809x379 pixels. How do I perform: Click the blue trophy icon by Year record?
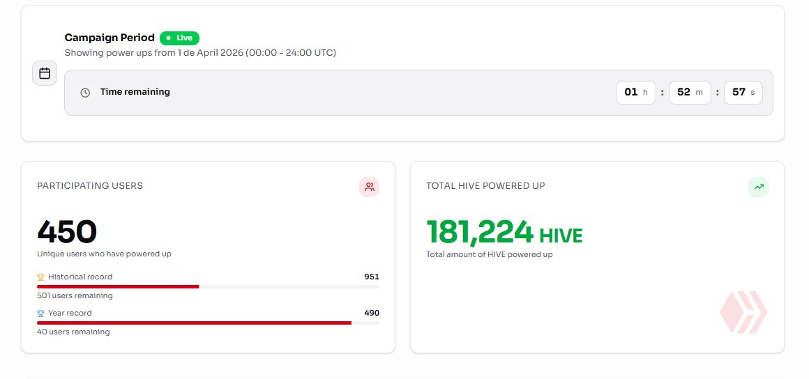point(40,313)
